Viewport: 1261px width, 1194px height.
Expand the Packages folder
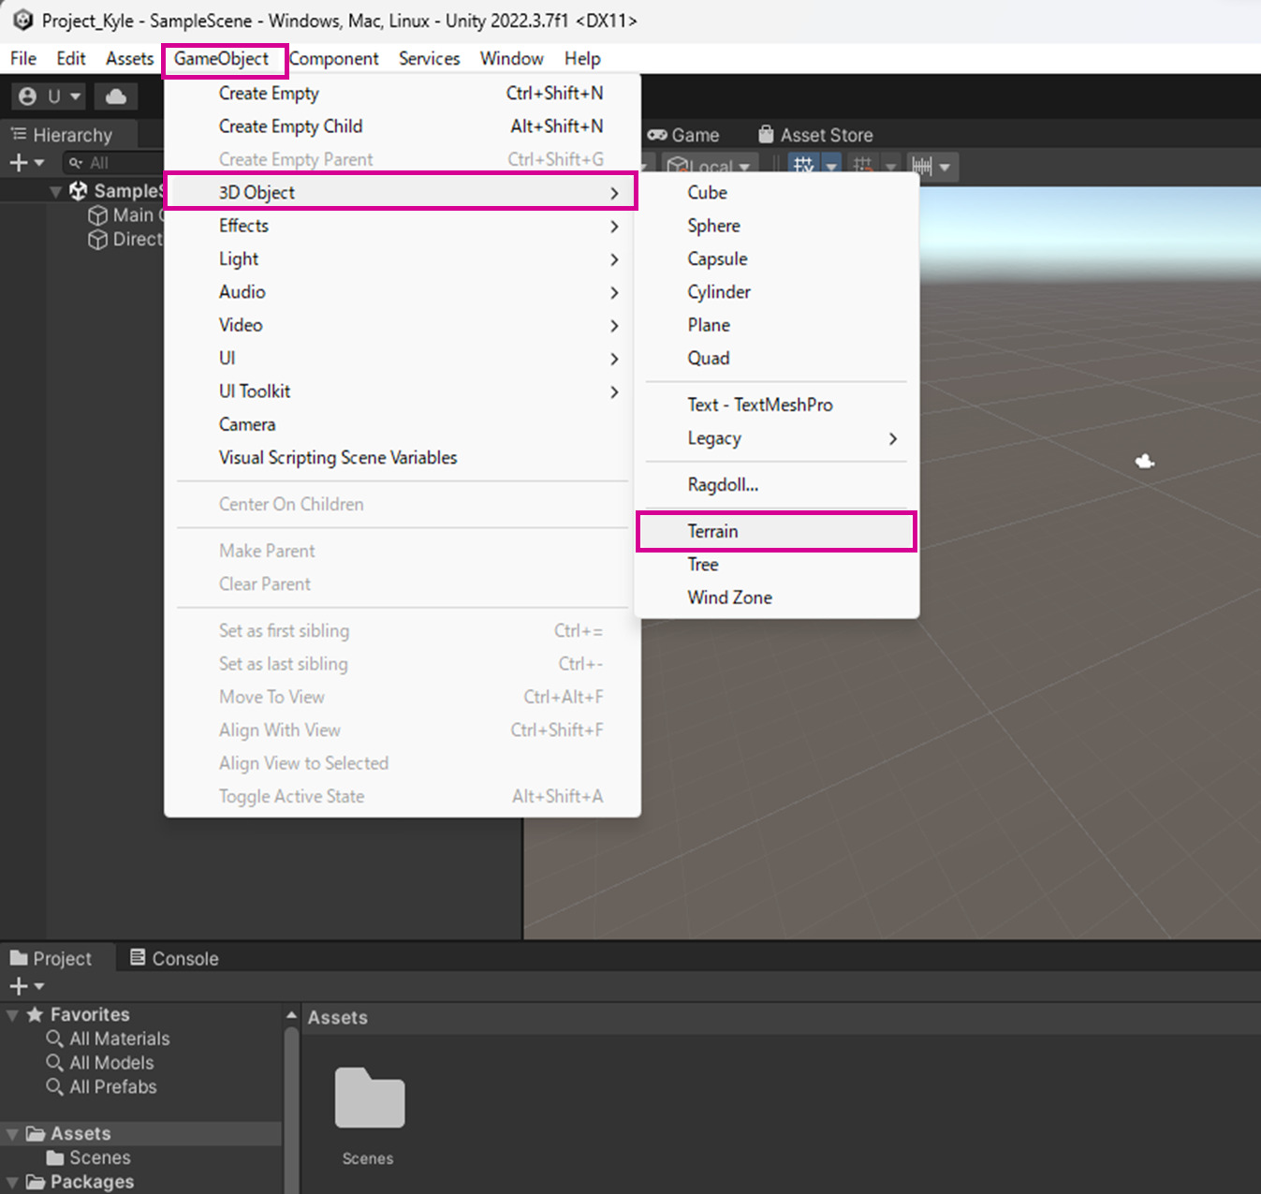[12, 1183]
